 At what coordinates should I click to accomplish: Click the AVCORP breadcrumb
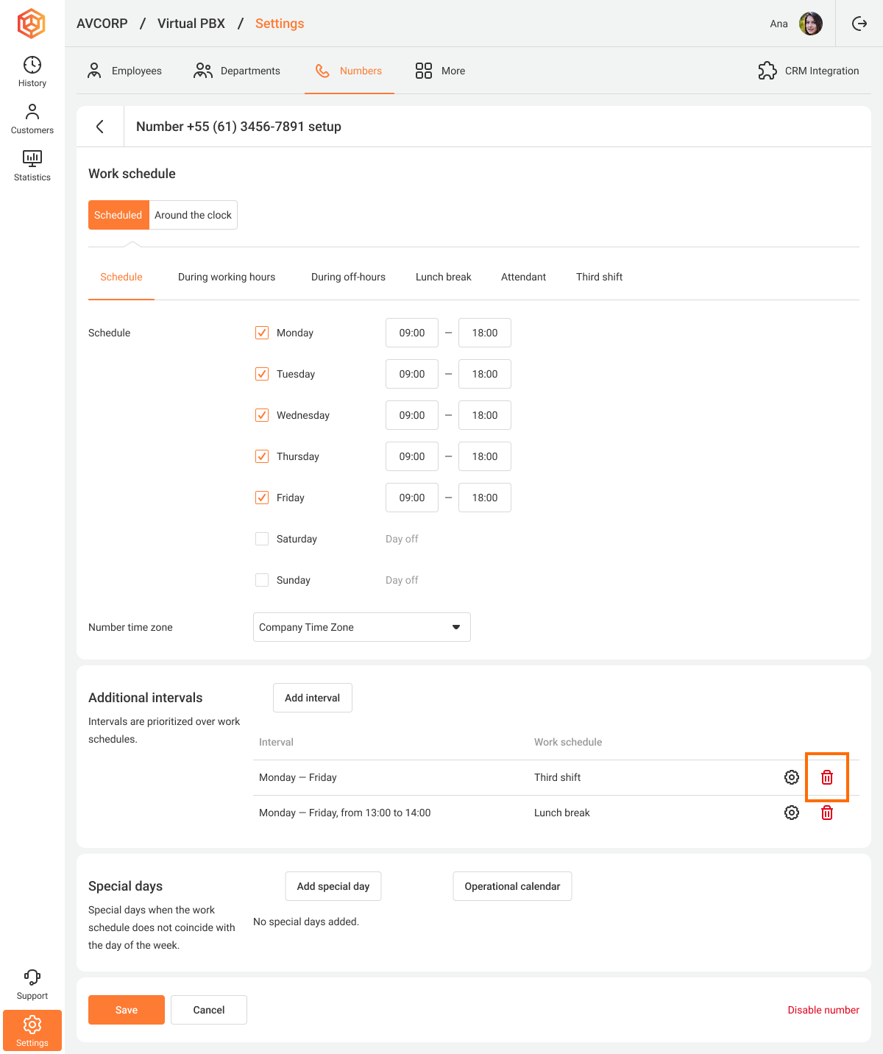click(102, 24)
